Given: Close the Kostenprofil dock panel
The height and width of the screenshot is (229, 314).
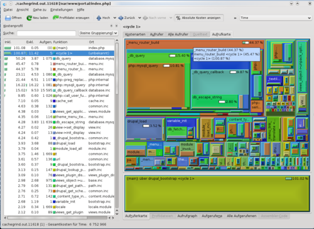Looking at the screenshot, I should tap(116, 26).
